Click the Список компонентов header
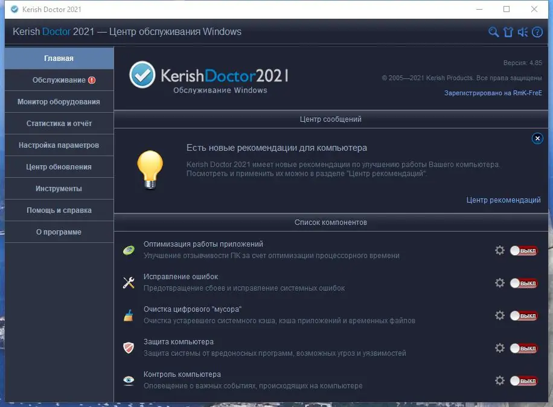The height and width of the screenshot is (407, 553). pos(331,222)
